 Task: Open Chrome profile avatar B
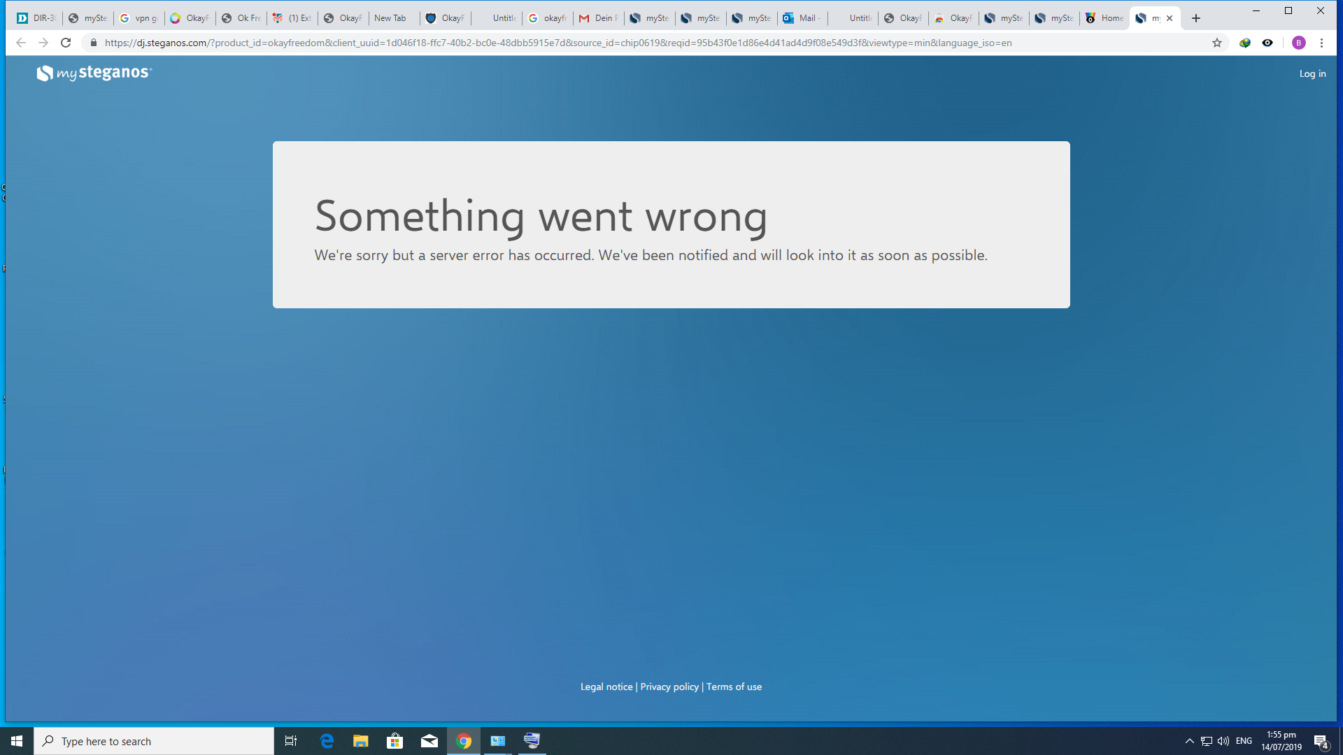coord(1299,43)
